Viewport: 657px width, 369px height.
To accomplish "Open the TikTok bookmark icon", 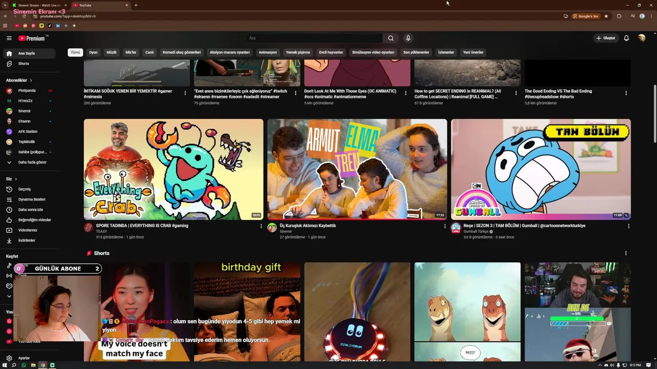I will [50, 26].
